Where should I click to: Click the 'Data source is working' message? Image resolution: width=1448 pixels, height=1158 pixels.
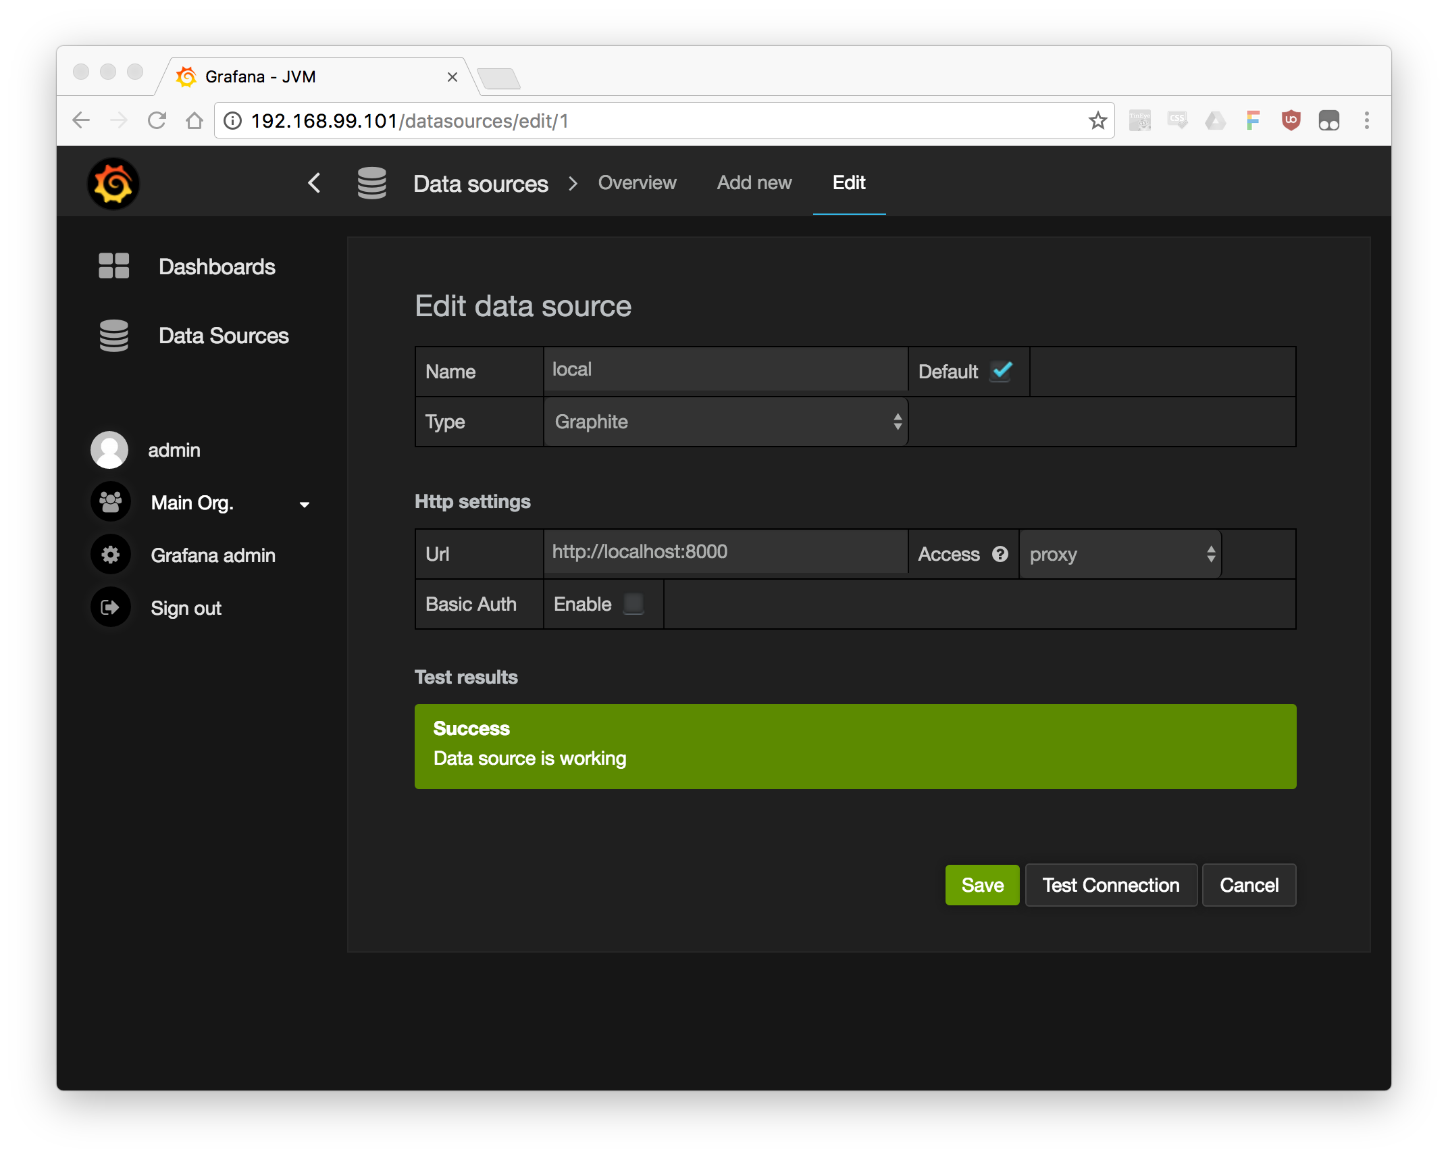[x=529, y=758]
